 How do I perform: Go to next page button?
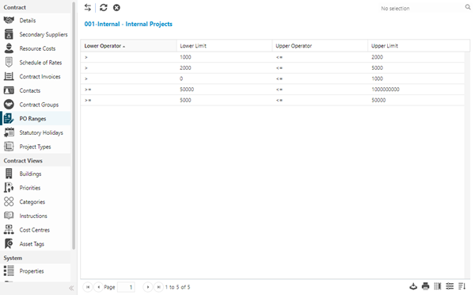click(147, 287)
